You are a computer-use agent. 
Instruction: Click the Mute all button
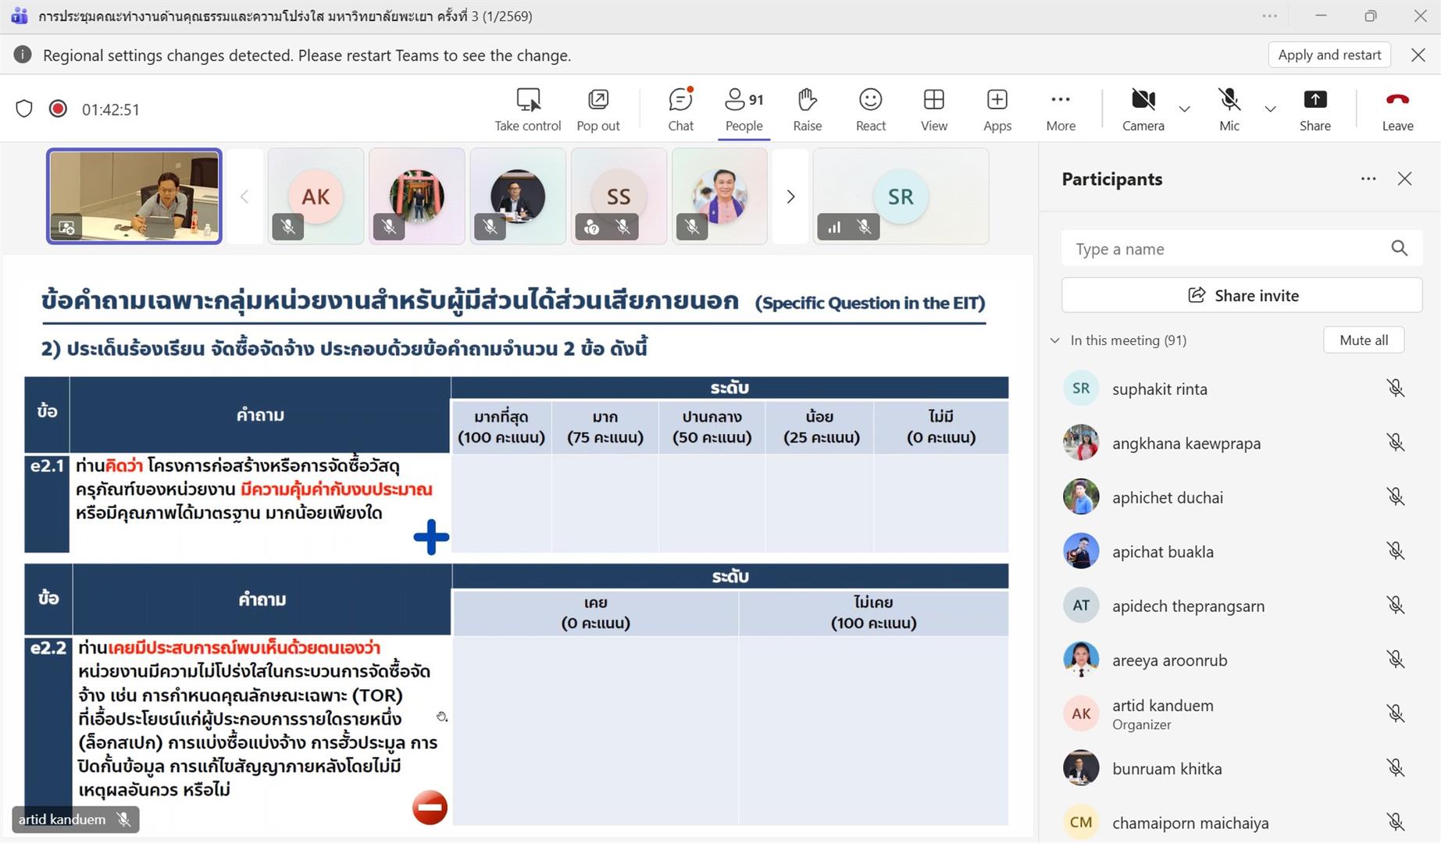coord(1363,340)
